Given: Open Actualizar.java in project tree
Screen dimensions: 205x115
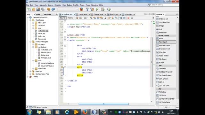Looking at the screenshot, I should [x=46, y=50].
